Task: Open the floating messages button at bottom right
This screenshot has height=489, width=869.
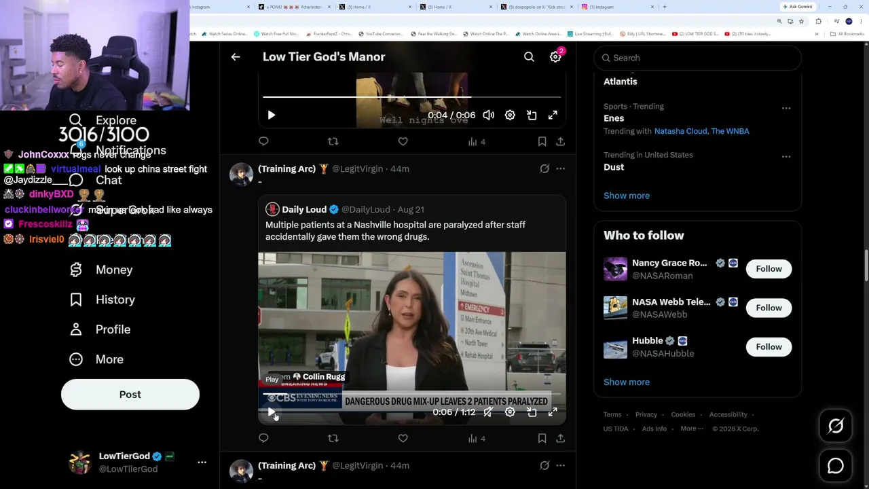Action: [836, 466]
